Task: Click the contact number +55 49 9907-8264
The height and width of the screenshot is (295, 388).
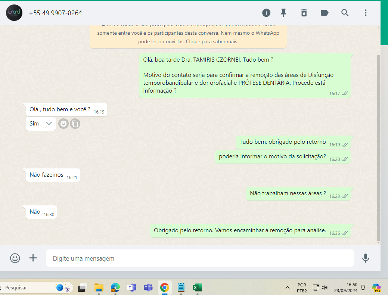Action: click(x=55, y=13)
